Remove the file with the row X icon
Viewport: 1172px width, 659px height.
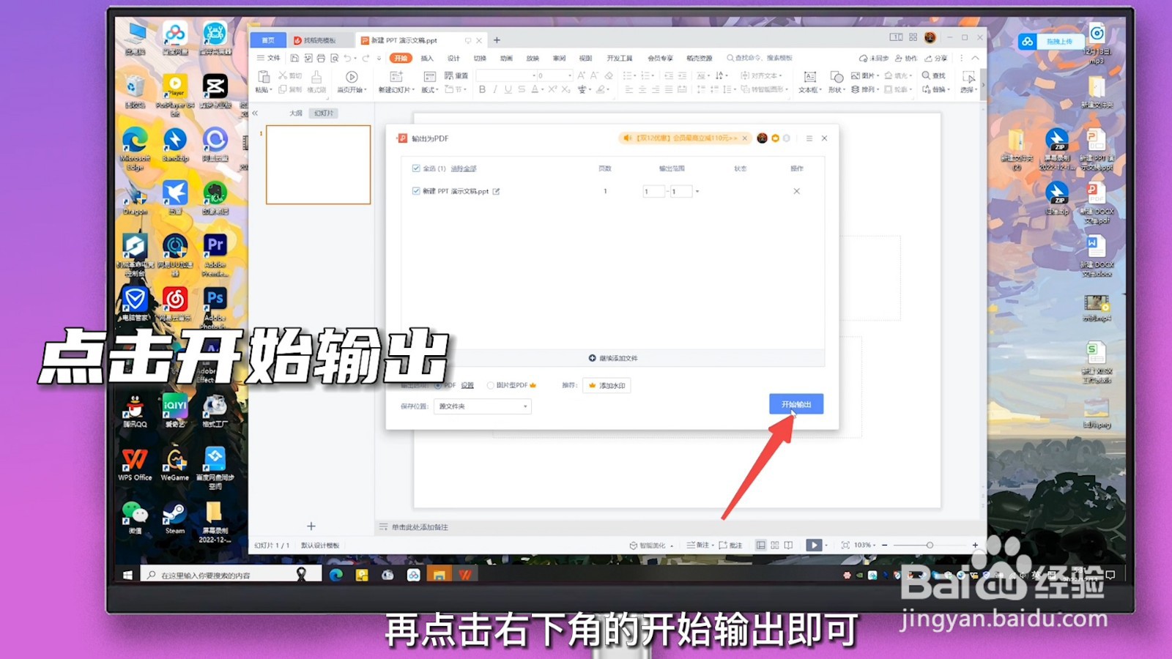tap(797, 191)
